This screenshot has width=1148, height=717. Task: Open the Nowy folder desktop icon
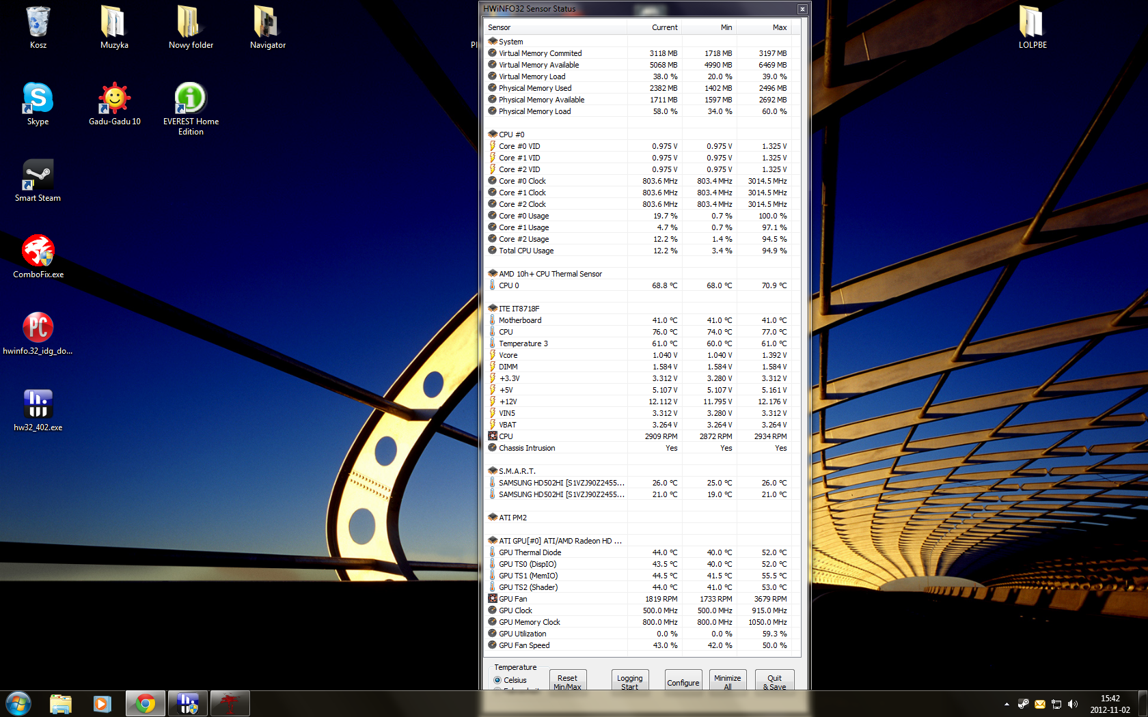point(191,27)
